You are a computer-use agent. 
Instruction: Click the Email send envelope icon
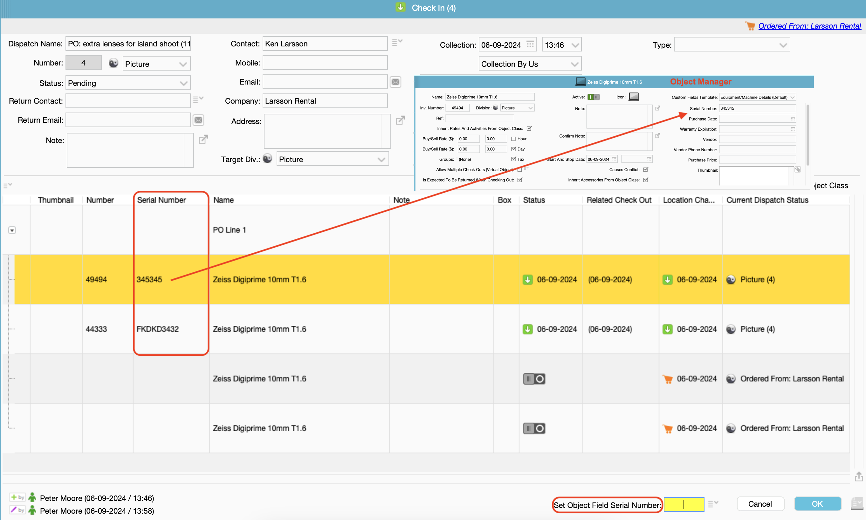(x=395, y=82)
